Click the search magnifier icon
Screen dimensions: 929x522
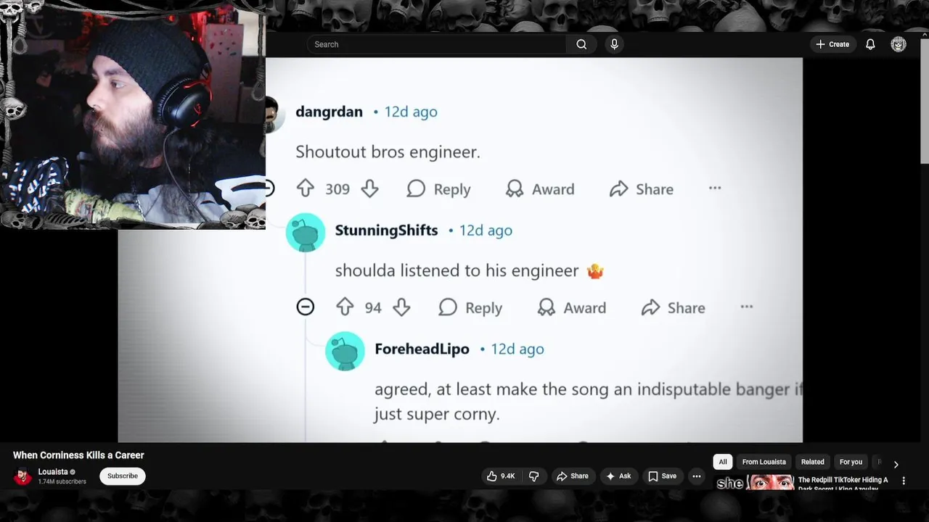coord(581,44)
